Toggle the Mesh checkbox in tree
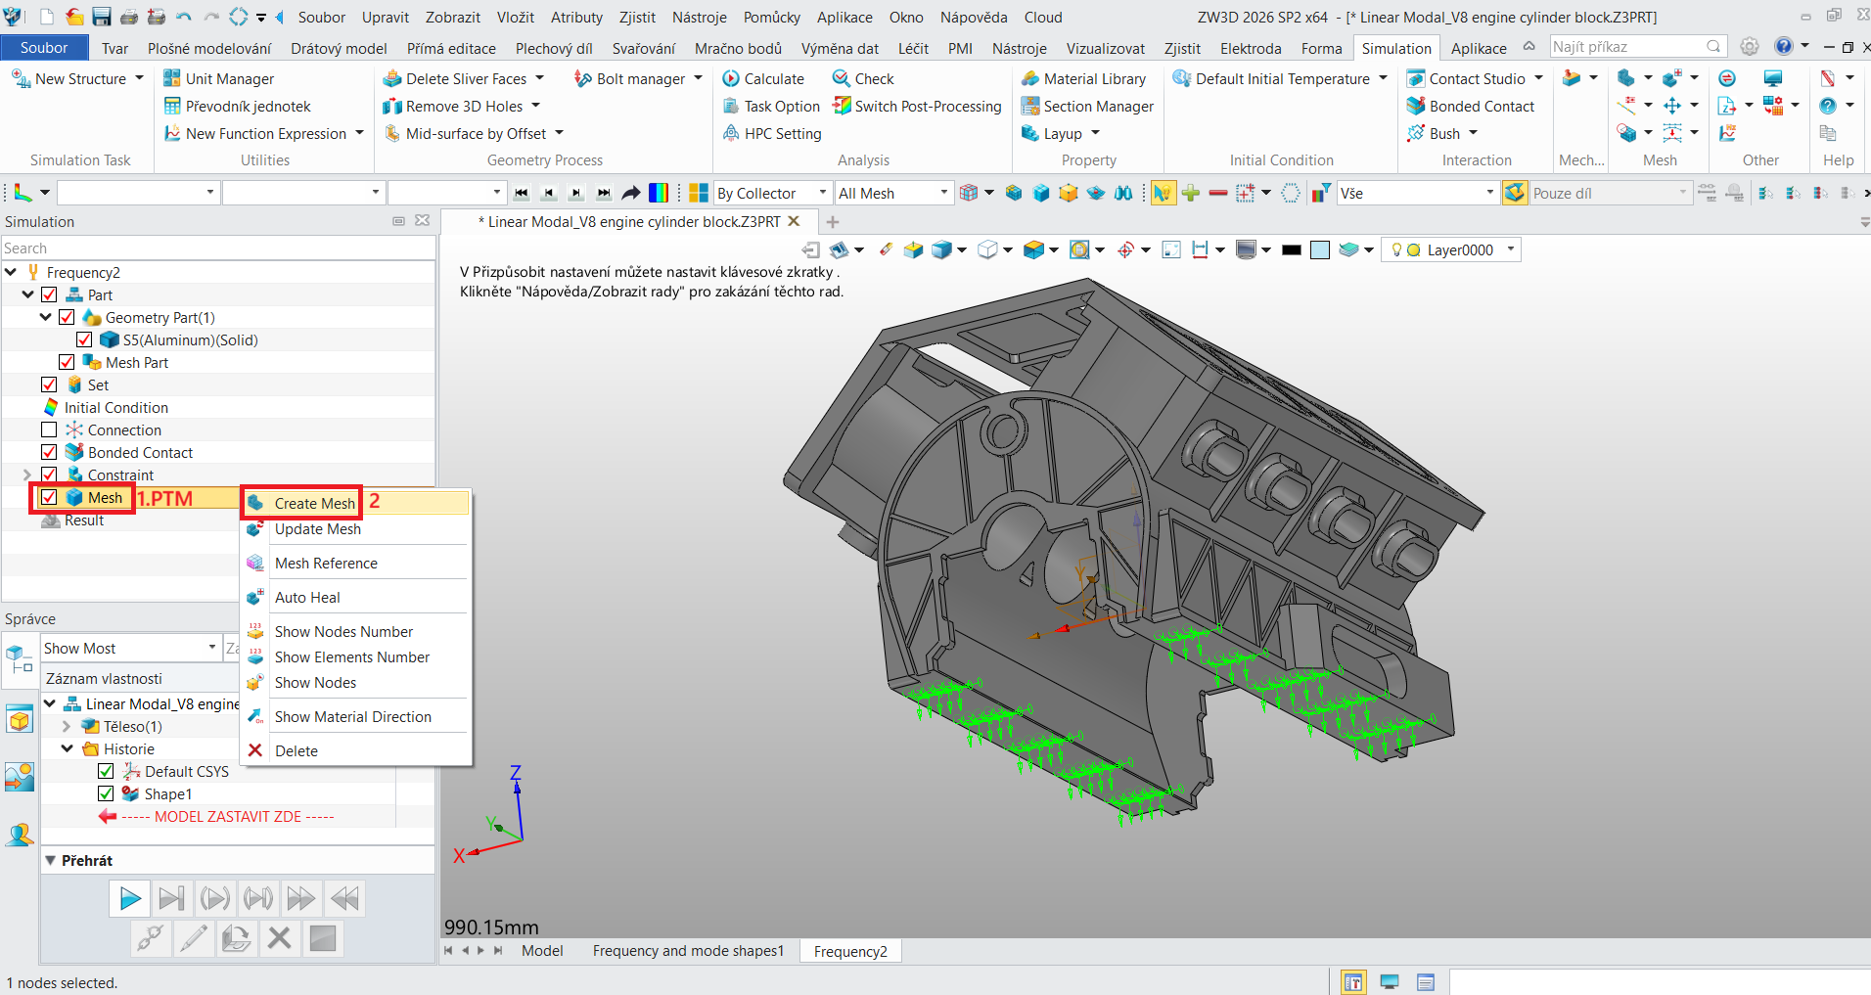The height and width of the screenshot is (995, 1871). pos(49,497)
